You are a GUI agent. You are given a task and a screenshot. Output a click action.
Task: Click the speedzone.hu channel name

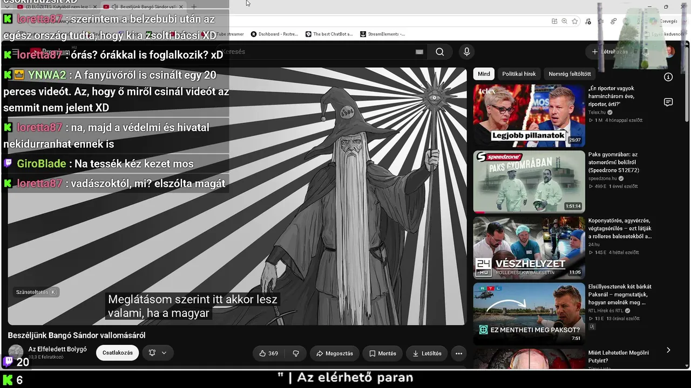click(x=602, y=178)
